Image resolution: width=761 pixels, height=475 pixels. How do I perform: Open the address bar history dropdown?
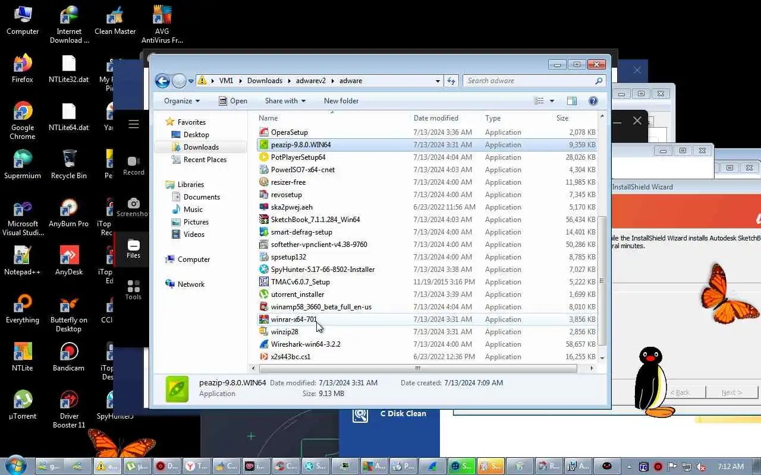(x=438, y=81)
